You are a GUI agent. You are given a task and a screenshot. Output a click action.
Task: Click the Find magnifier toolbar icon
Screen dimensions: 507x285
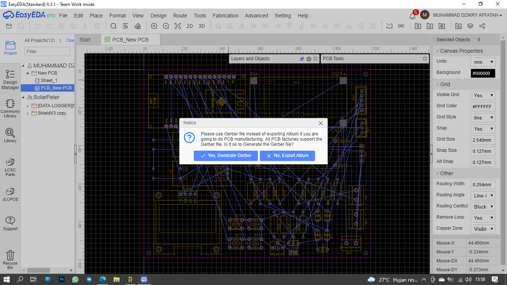(114, 26)
